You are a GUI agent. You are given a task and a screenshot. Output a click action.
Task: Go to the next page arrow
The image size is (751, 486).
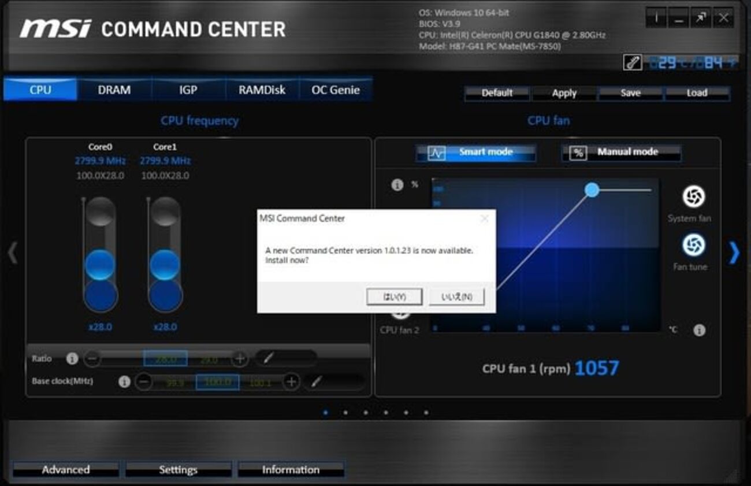734,253
